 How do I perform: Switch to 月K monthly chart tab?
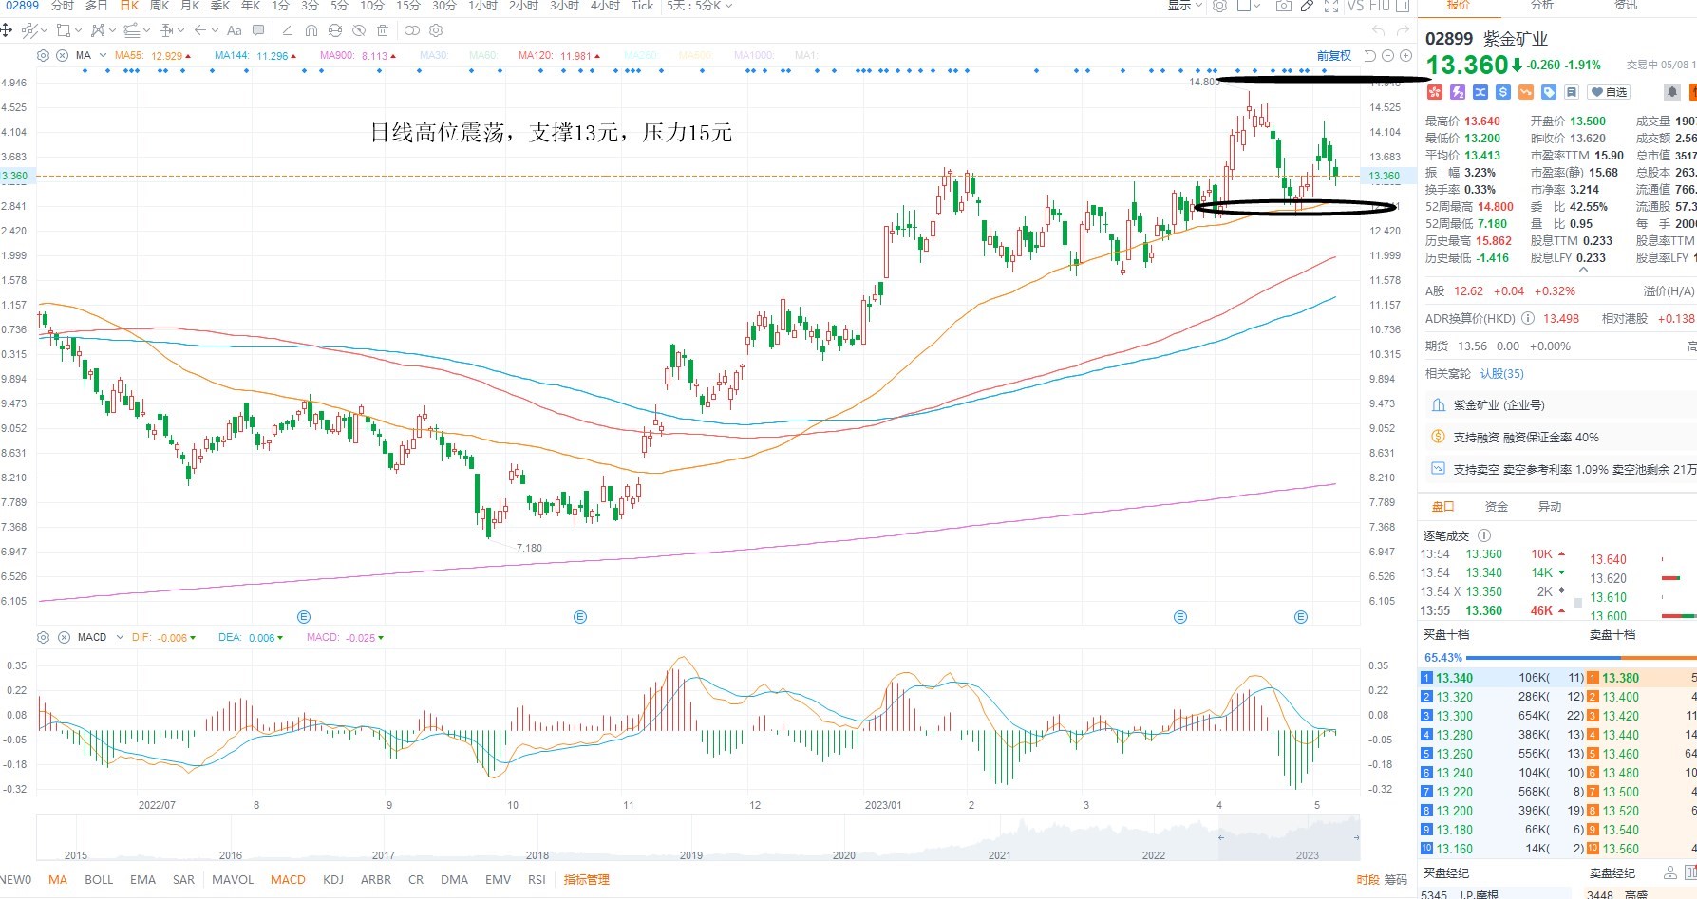(x=190, y=6)
